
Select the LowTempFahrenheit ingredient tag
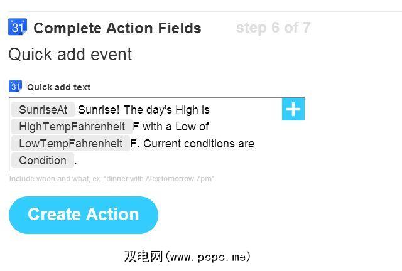click(x=70, y=144)
